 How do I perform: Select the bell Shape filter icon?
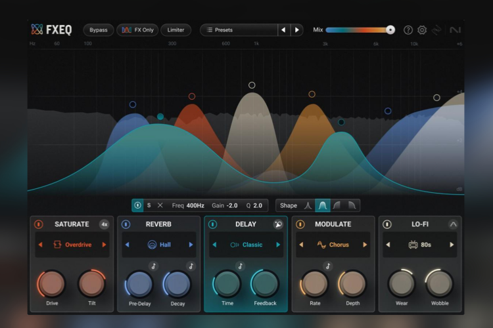coord(322,205)
